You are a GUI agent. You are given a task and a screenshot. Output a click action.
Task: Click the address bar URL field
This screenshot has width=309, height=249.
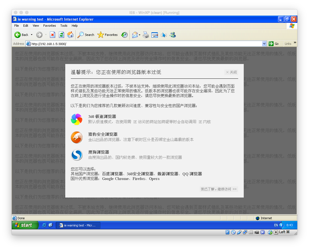pyautogui.click(x=145, y=44)
